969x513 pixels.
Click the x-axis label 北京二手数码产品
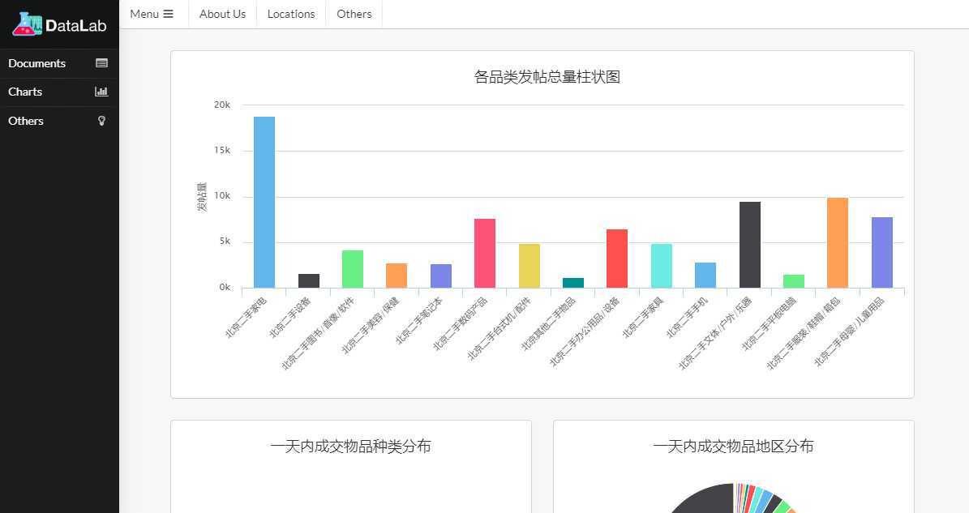click(x=461, y=323)
